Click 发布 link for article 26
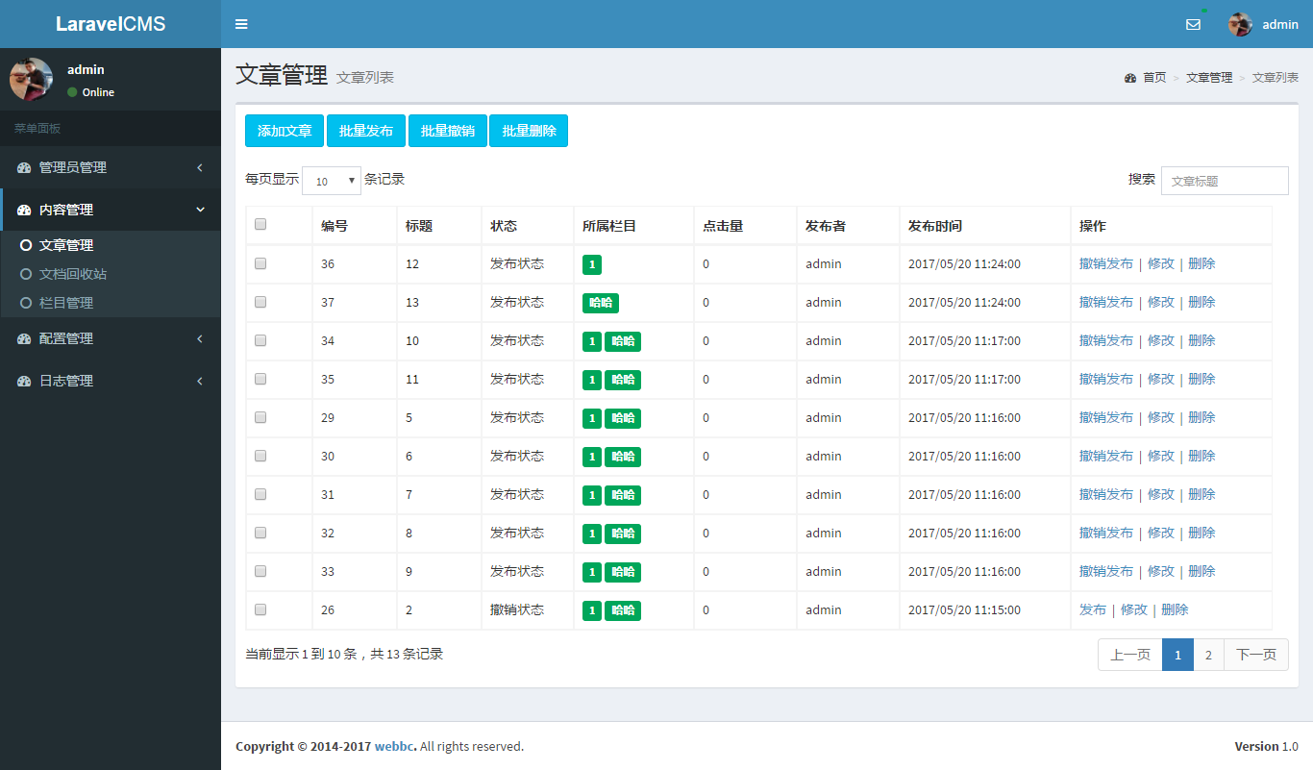This screenshot has height=770, width=1313. [1093, 609]
